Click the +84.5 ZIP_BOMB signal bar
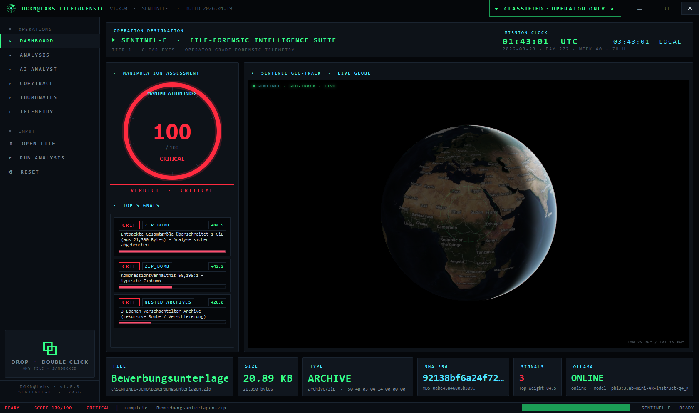Viewport: 699px width, 413px height. coord(172,251)
